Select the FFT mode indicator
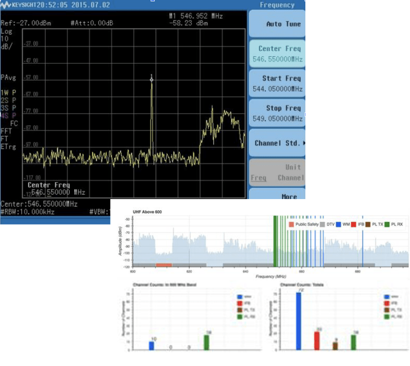Screen dimensions: 410x366 coord(6,131)
